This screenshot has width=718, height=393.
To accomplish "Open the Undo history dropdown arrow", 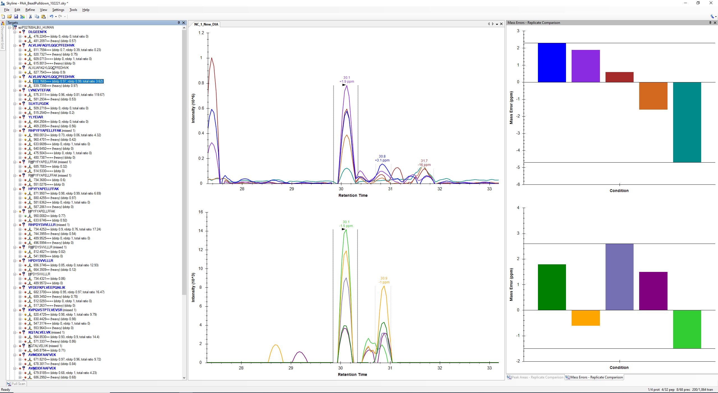I will coord(56,17).
